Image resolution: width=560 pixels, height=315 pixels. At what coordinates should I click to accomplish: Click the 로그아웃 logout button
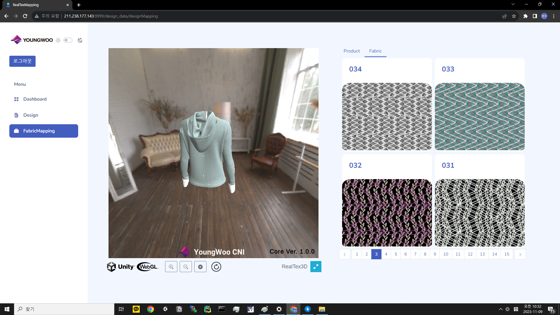[22, 61]
